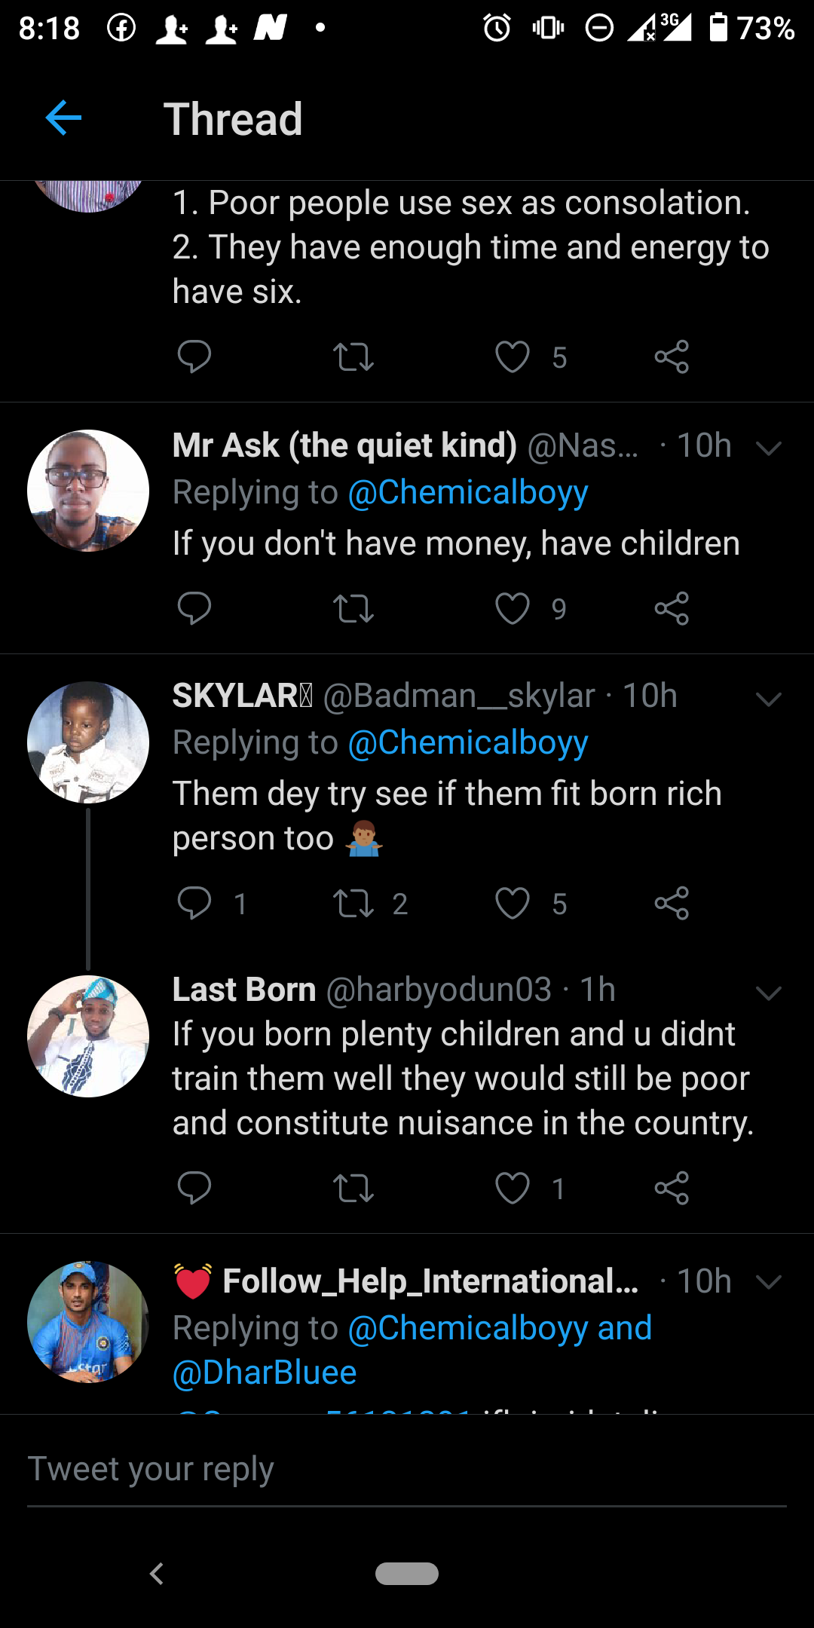Like Last Born's tweet with 1 like
814x1628 pixels.
tap(513, 1188)
